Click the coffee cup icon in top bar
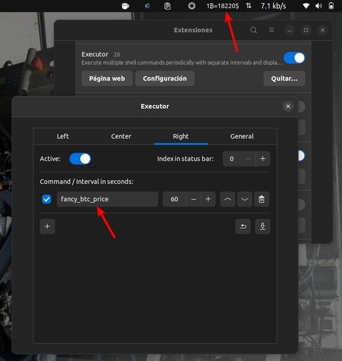Viewport: 342px width, 361px height. point(126,6)
